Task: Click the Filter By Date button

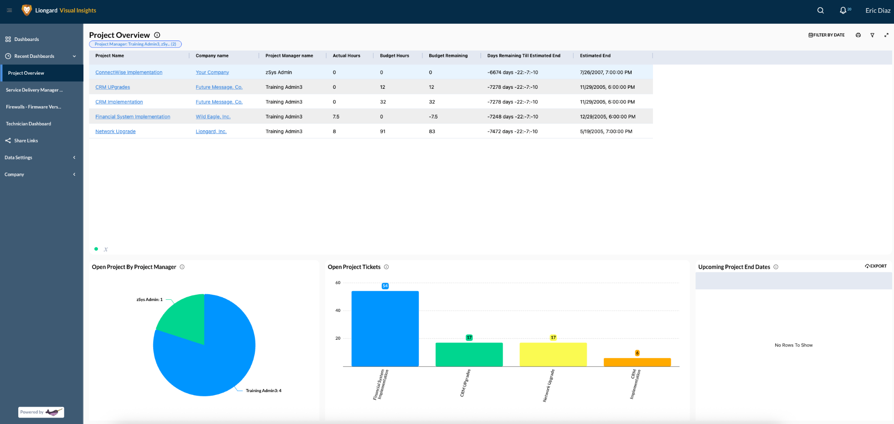Action: point(827,35)
